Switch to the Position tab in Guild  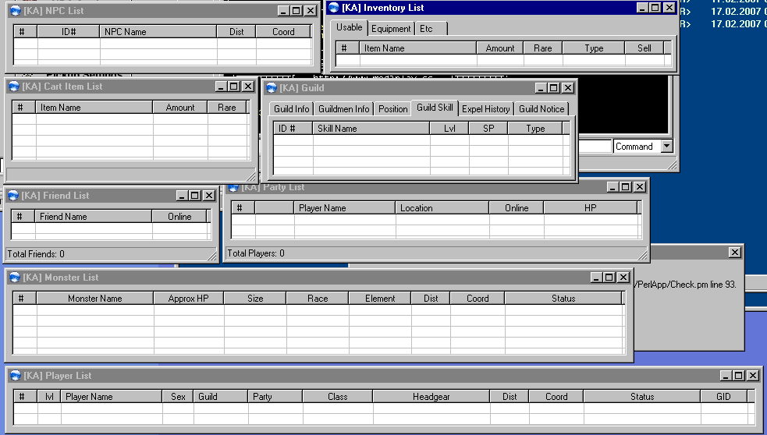[x=392, y=109]
